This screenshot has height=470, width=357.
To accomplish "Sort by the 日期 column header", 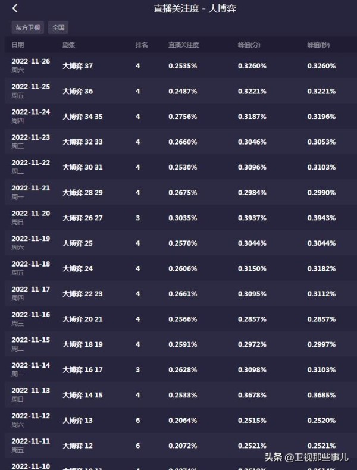I will [18, 45].
